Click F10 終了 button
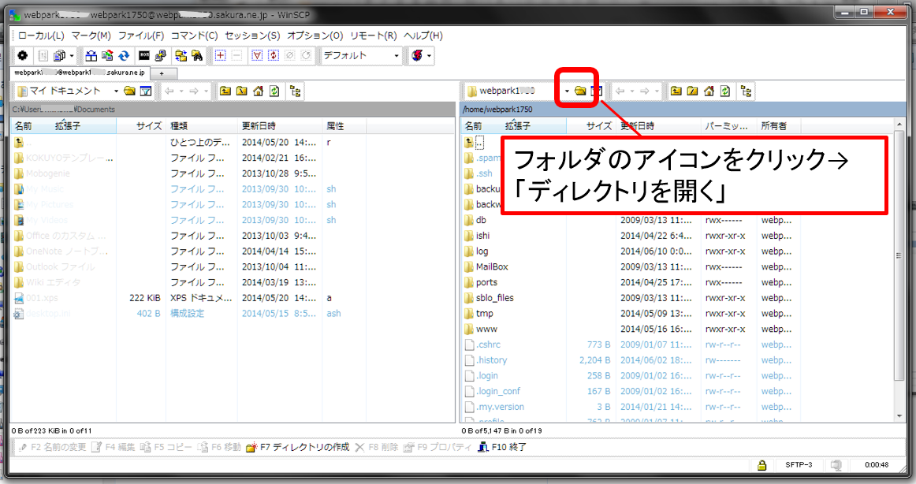The width and height of the screenshot is (916, 484). click(502, 447)
